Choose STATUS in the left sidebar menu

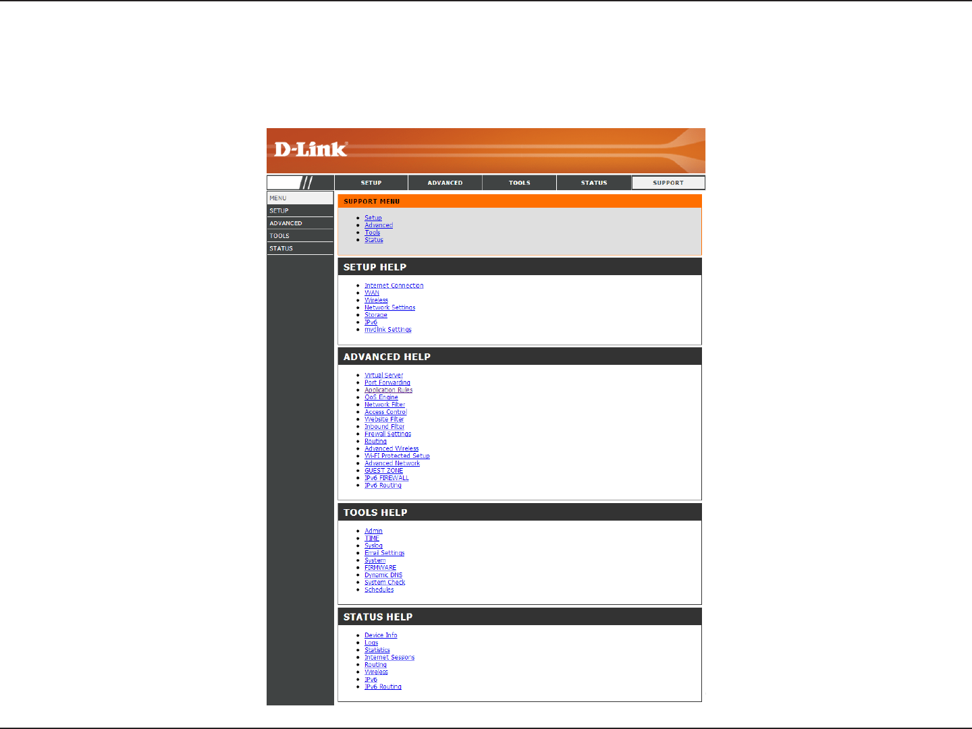point(300,249)
